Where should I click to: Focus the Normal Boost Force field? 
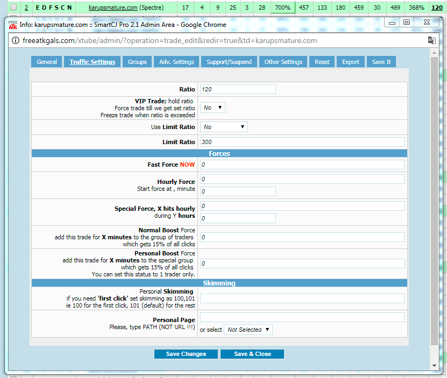(302, 237)
